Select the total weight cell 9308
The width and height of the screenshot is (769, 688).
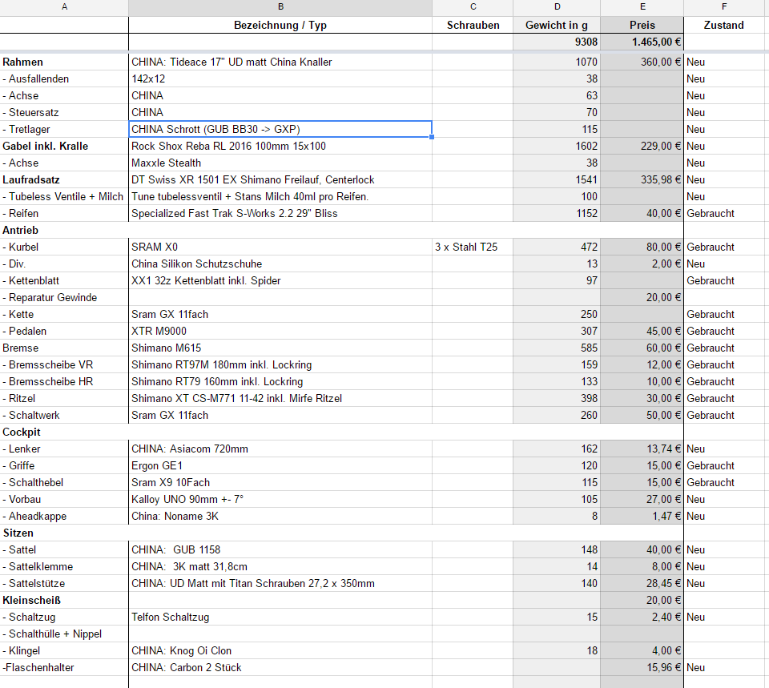click(x=556, y=42)
